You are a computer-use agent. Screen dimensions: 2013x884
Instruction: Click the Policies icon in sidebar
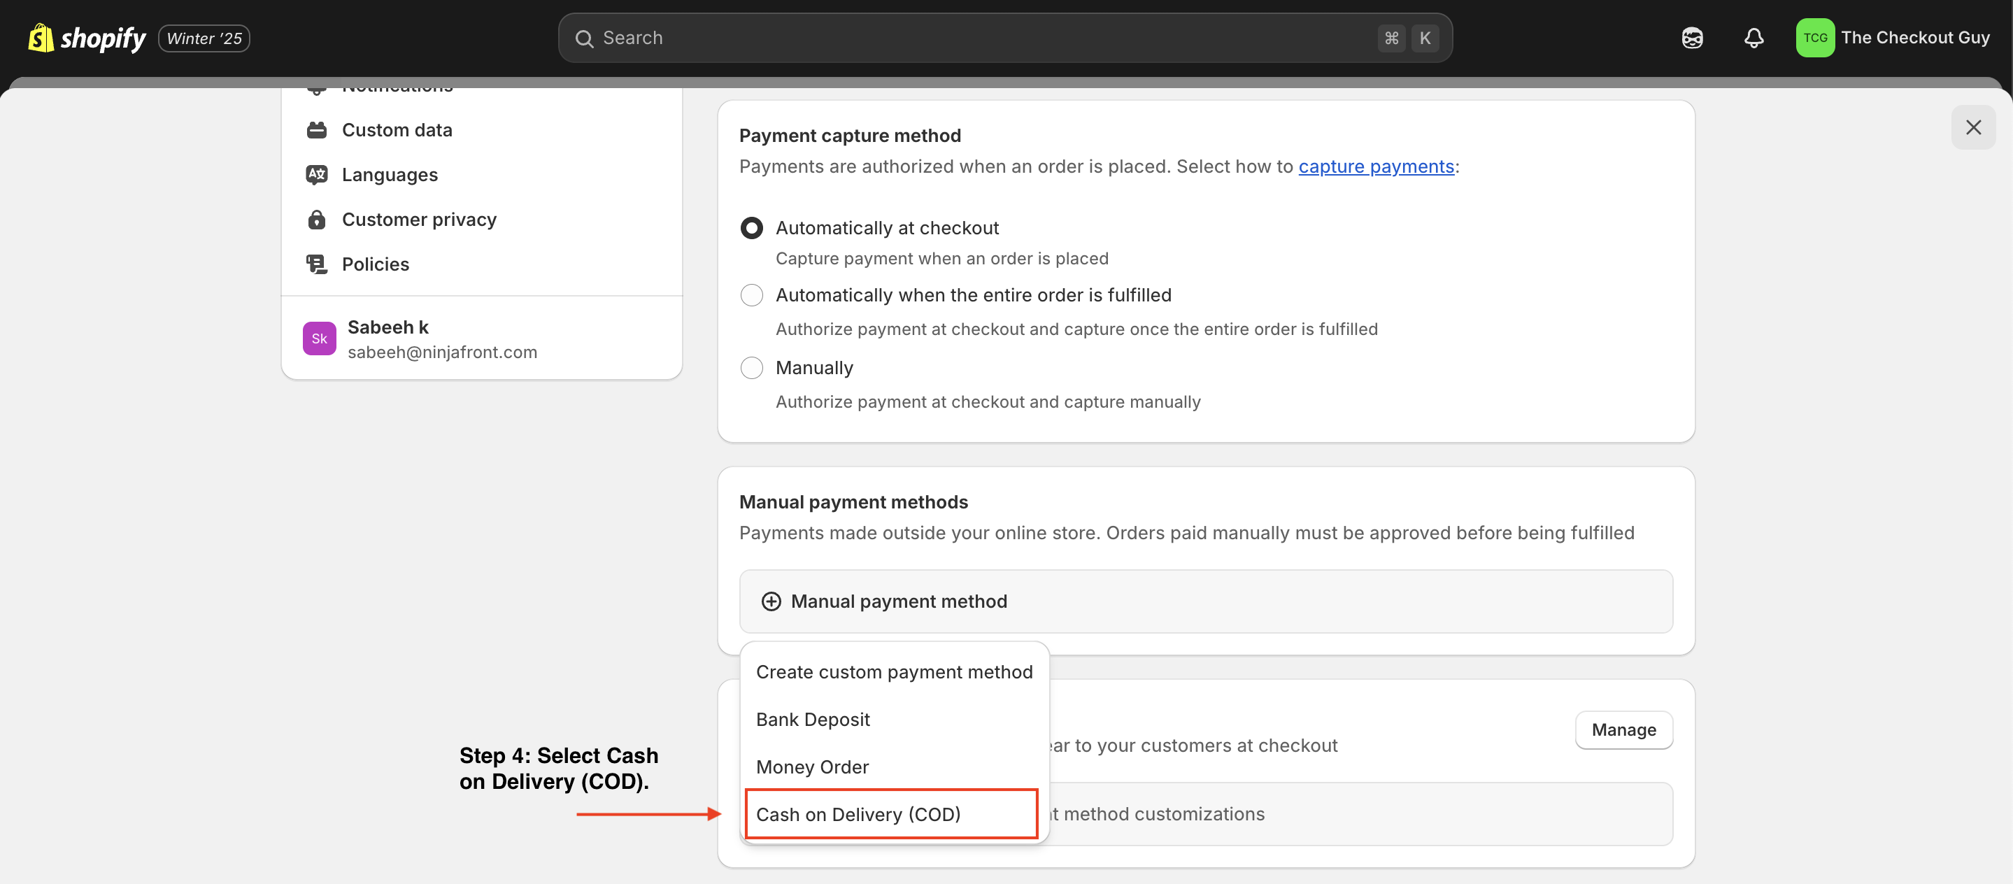point(316,264)
